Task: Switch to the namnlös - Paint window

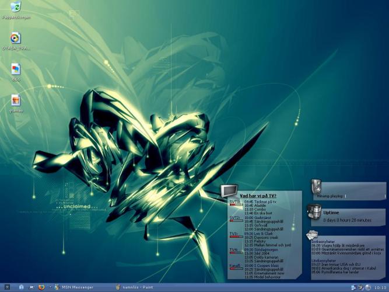Action: point(138,287)
